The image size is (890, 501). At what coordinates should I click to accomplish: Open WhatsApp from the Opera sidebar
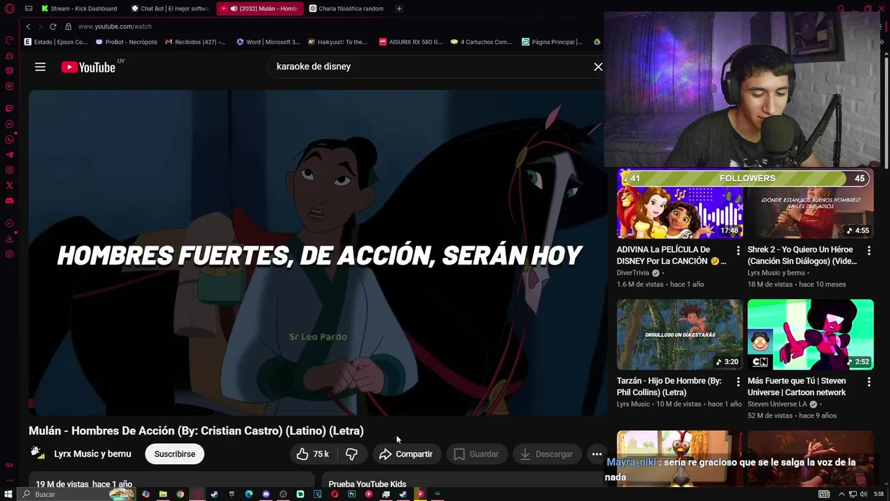tap(10, 139)
